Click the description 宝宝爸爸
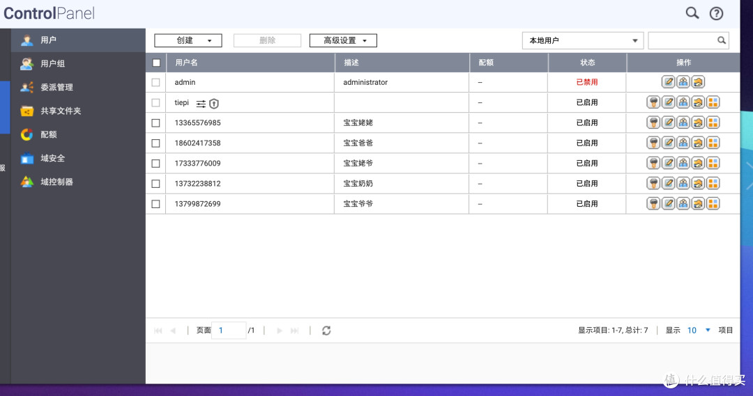753x396 pixels. (358, 143)
